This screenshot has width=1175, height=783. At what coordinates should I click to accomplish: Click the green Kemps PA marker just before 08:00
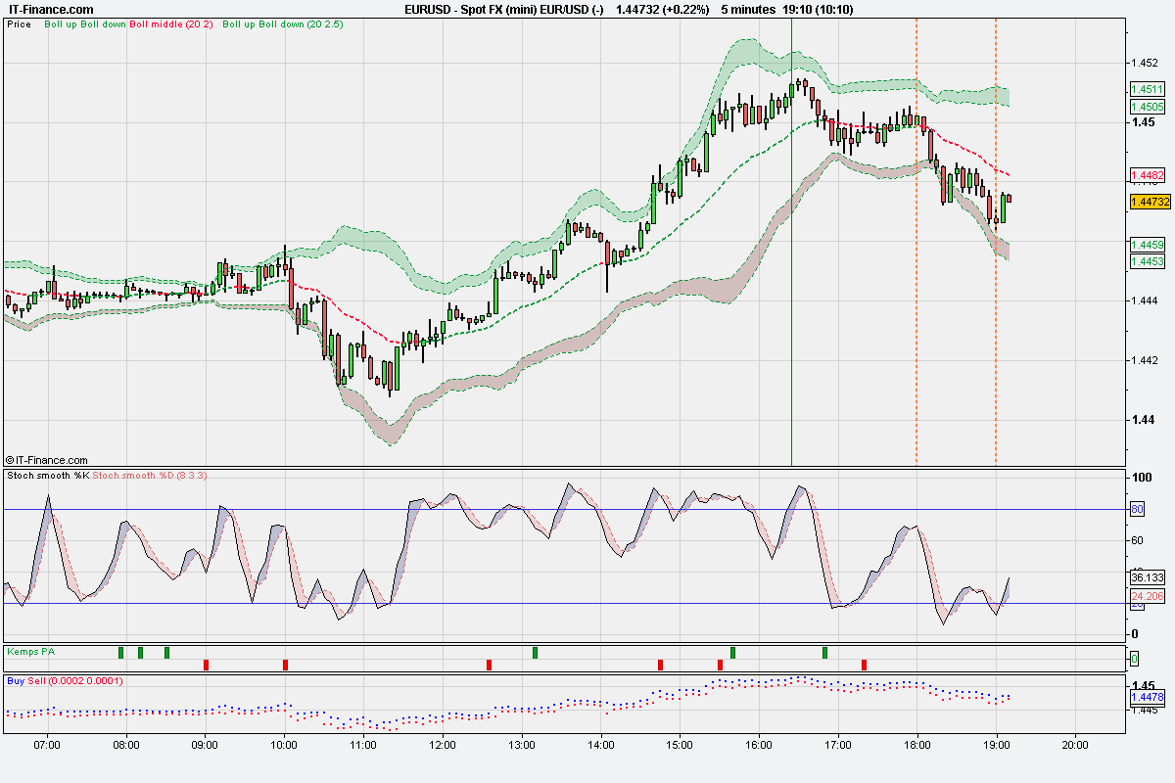(x=121, y=653)
